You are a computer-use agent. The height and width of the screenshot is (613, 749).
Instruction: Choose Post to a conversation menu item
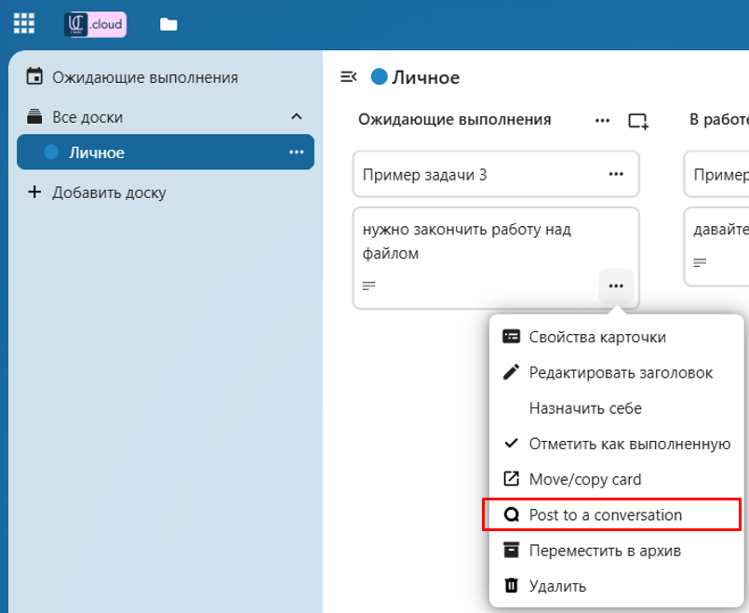pyautogui.click(x=605, y=514)
